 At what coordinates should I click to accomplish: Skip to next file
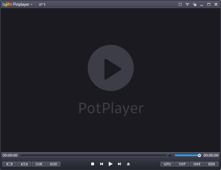pos(119,164)
